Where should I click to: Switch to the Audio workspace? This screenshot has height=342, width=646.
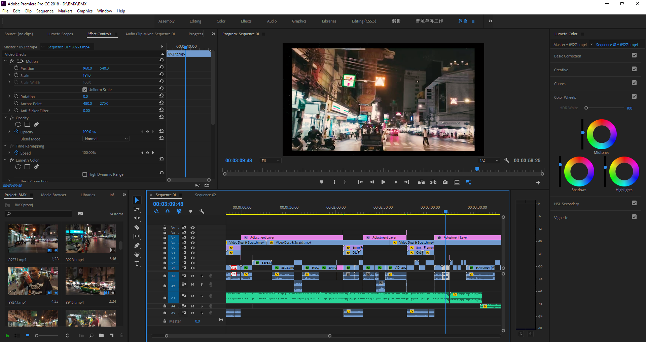pos(272,21)
